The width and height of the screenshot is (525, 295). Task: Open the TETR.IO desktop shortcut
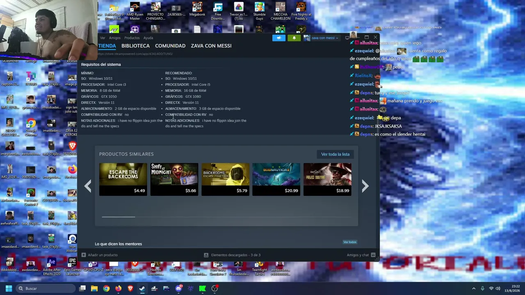[x=30, y=78]
